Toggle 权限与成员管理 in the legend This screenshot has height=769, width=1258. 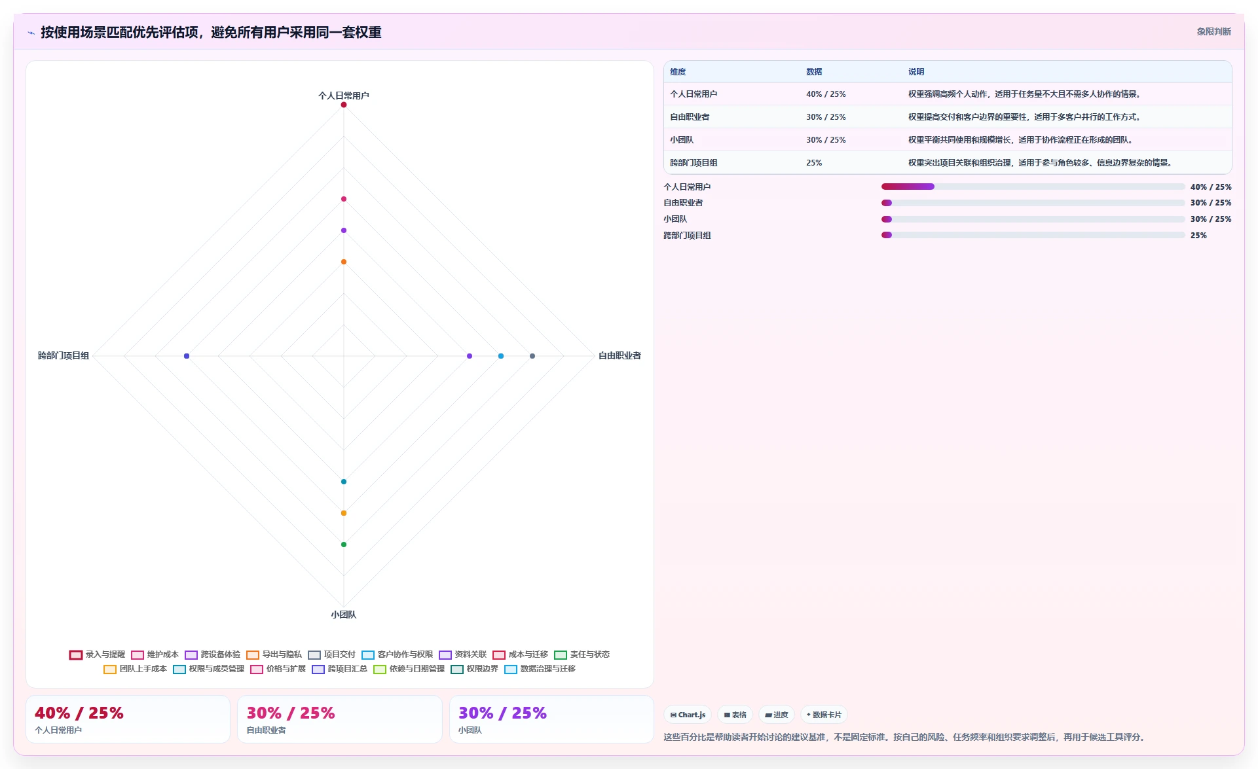pyautogui.click(x=208, y=669)
